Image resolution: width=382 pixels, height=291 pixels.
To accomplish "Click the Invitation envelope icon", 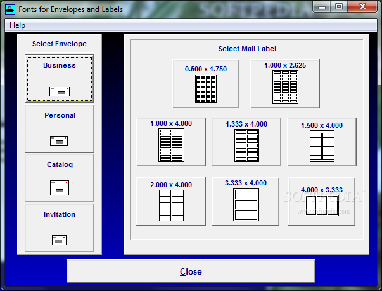I will (x=59, y=240).
